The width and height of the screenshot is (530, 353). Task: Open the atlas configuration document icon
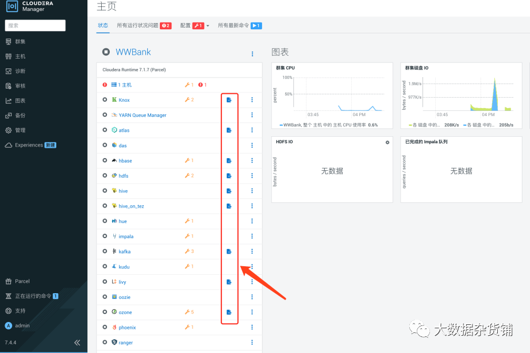229,130
